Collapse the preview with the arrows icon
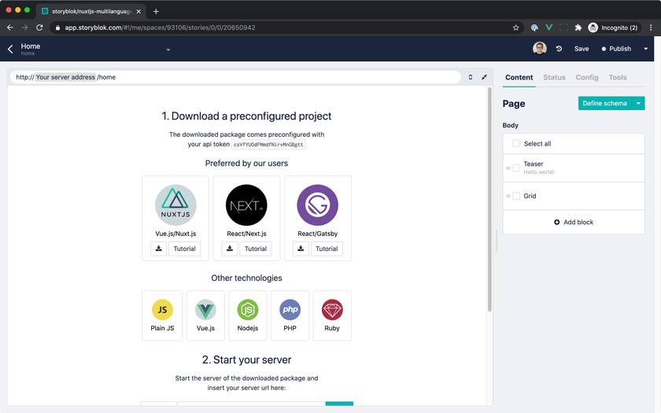The height and width of the screenshot is (413, 661). (485, 77)
